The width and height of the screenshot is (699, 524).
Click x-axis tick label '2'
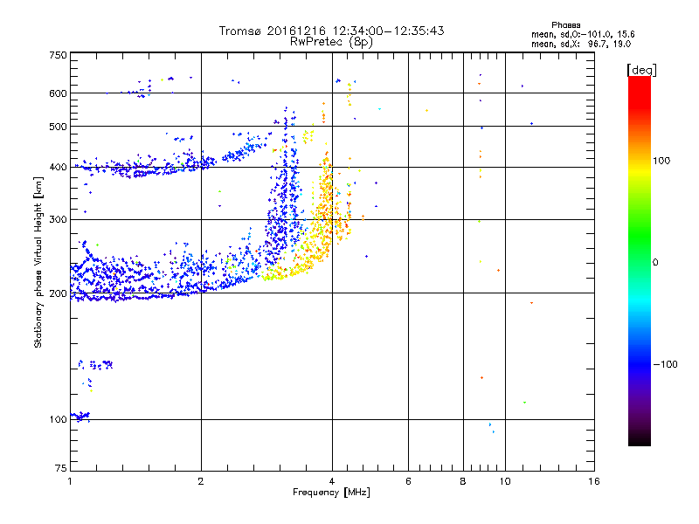pyautogui.click(x=201, y=481)
